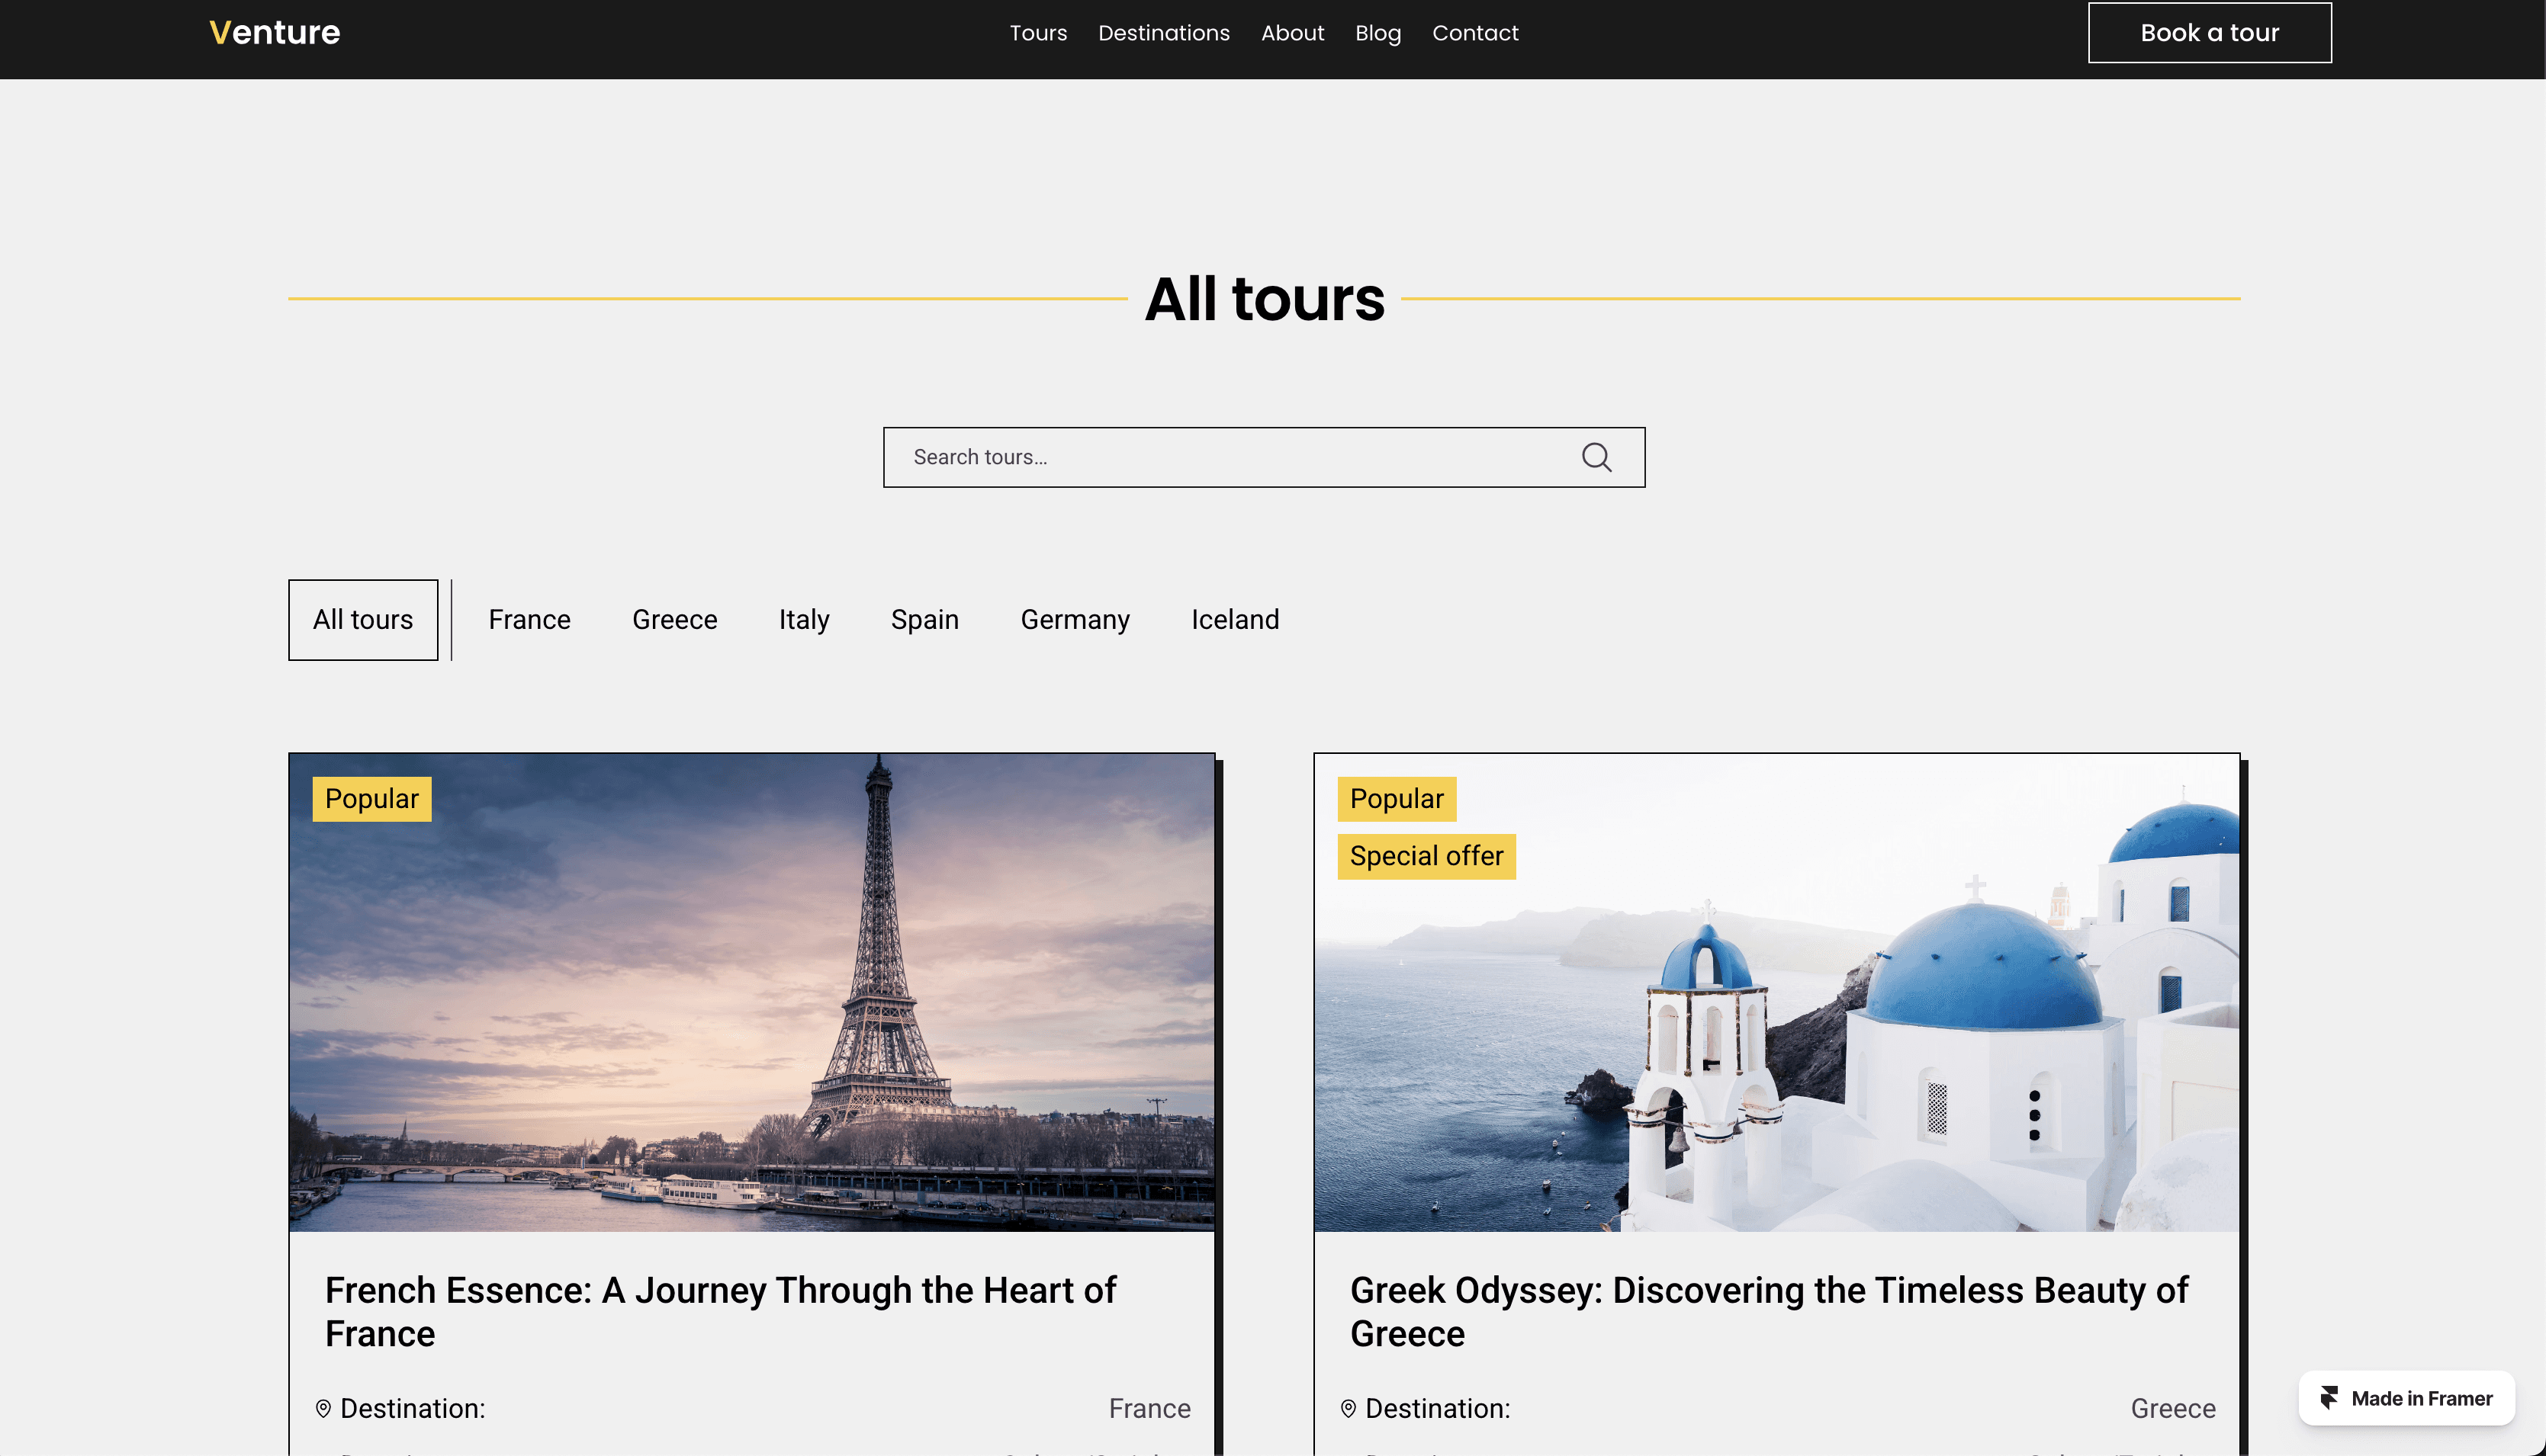
Task: Open the Blog page from navigation
Action: 1377,33
